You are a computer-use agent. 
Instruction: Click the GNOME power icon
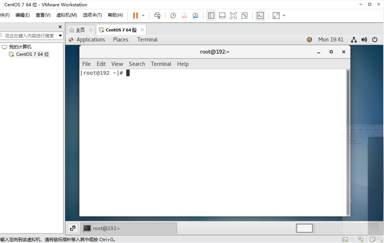(x=375, y=40)
